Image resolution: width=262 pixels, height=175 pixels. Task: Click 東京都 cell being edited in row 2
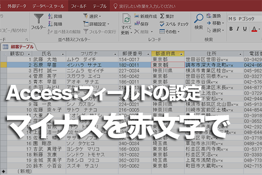[x=168, y=65]
